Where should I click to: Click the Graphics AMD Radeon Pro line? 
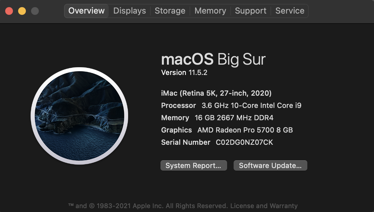[227, 130]
